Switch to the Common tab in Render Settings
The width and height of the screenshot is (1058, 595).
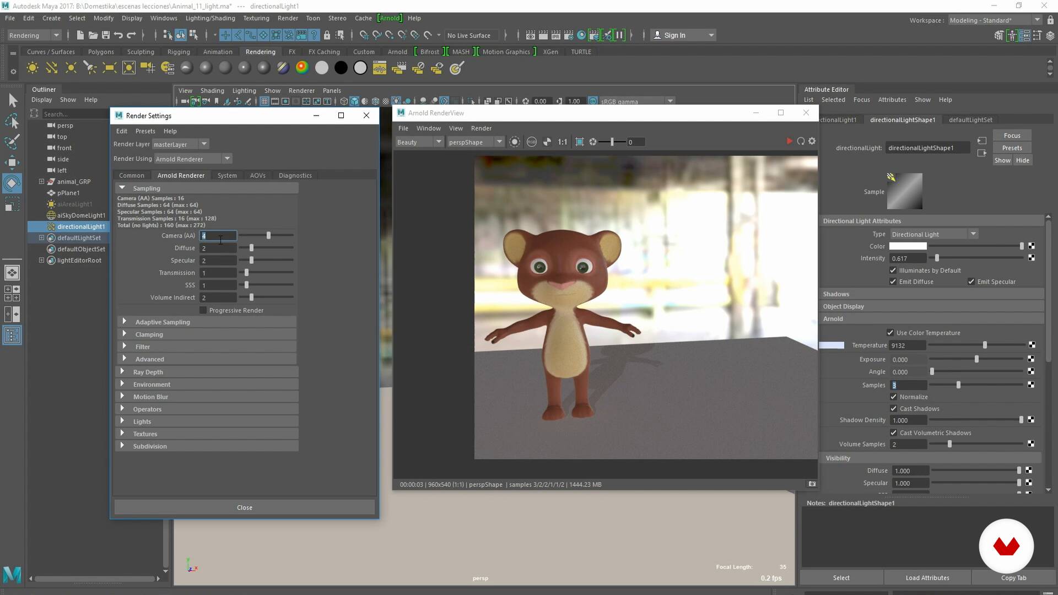point(131,175)
